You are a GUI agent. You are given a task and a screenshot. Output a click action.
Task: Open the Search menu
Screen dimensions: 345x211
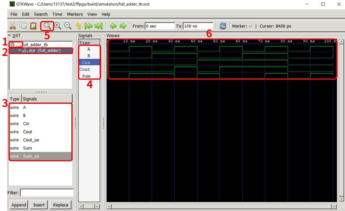pos(41,14)
